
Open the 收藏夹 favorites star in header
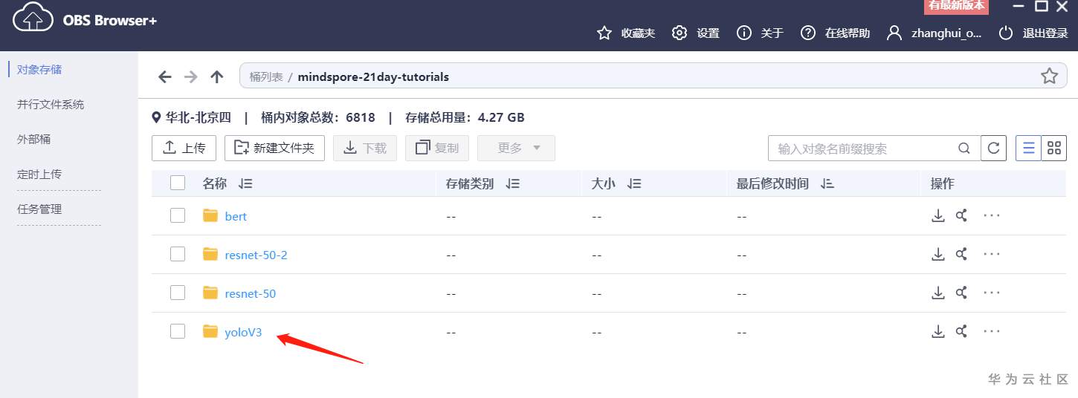(604, 33)
